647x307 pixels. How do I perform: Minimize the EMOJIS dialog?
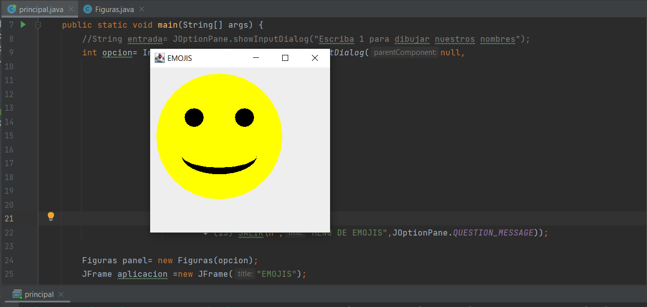click(x=256, y=58)
